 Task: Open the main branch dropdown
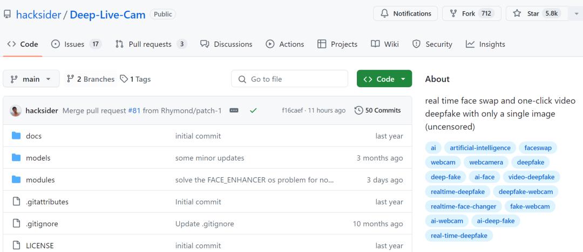[x=31, y=79]
